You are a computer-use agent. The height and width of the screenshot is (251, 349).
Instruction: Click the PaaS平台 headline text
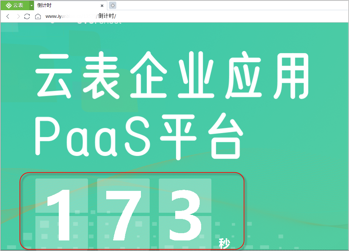[x=139, y=136]
